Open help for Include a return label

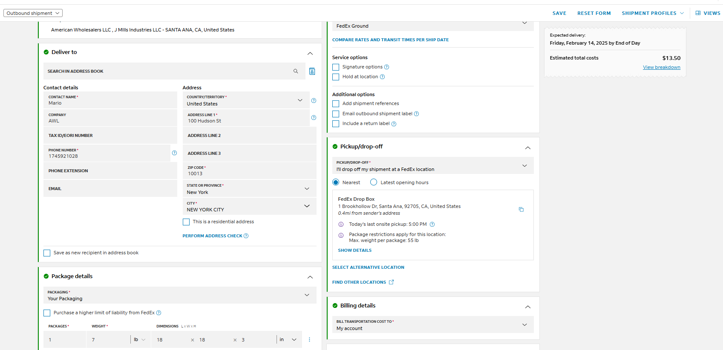(x=394, y=124)
